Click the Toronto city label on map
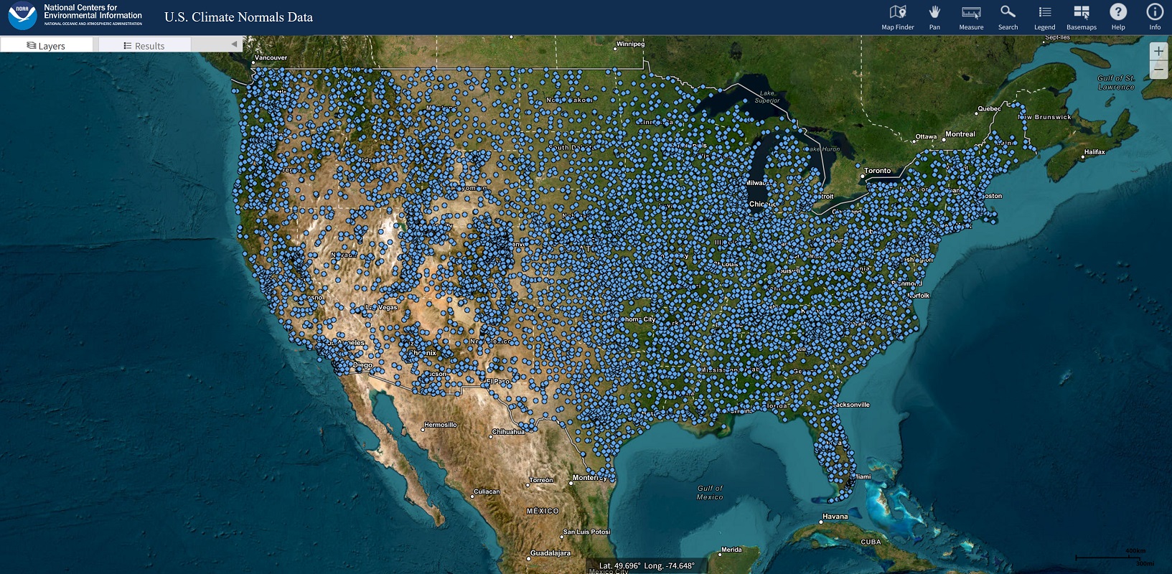Image resolution: width=1172 pixels, height=574 pixels. (x=877, y=171)
